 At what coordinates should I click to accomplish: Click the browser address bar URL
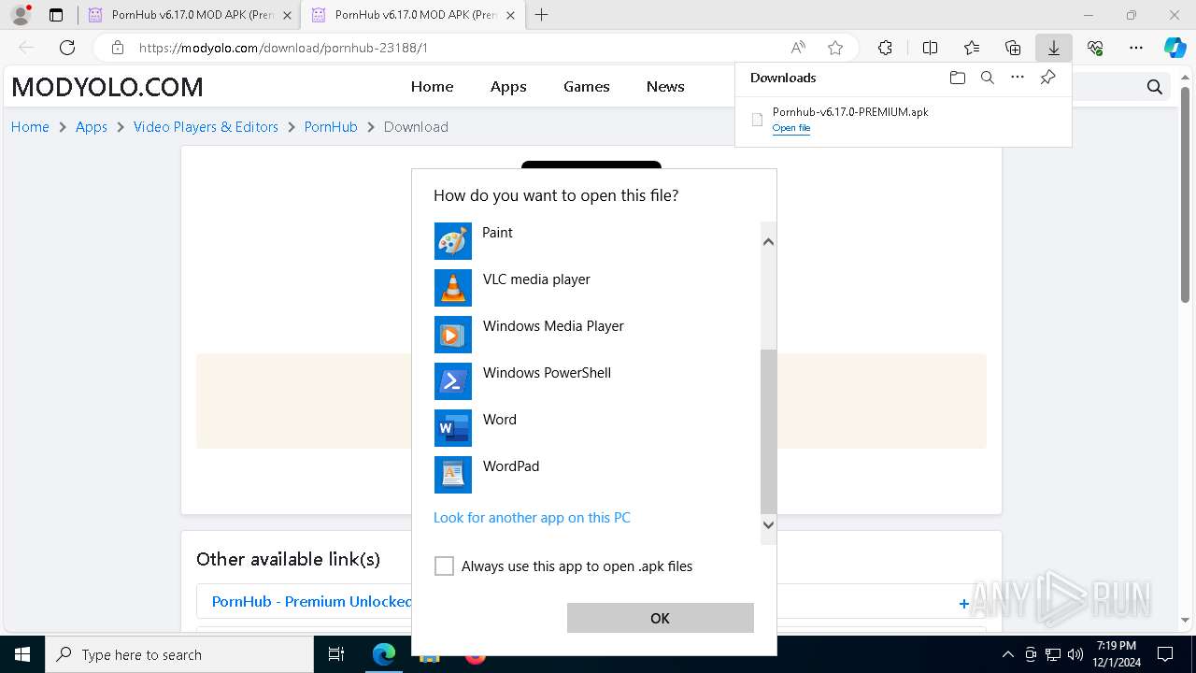283,48
